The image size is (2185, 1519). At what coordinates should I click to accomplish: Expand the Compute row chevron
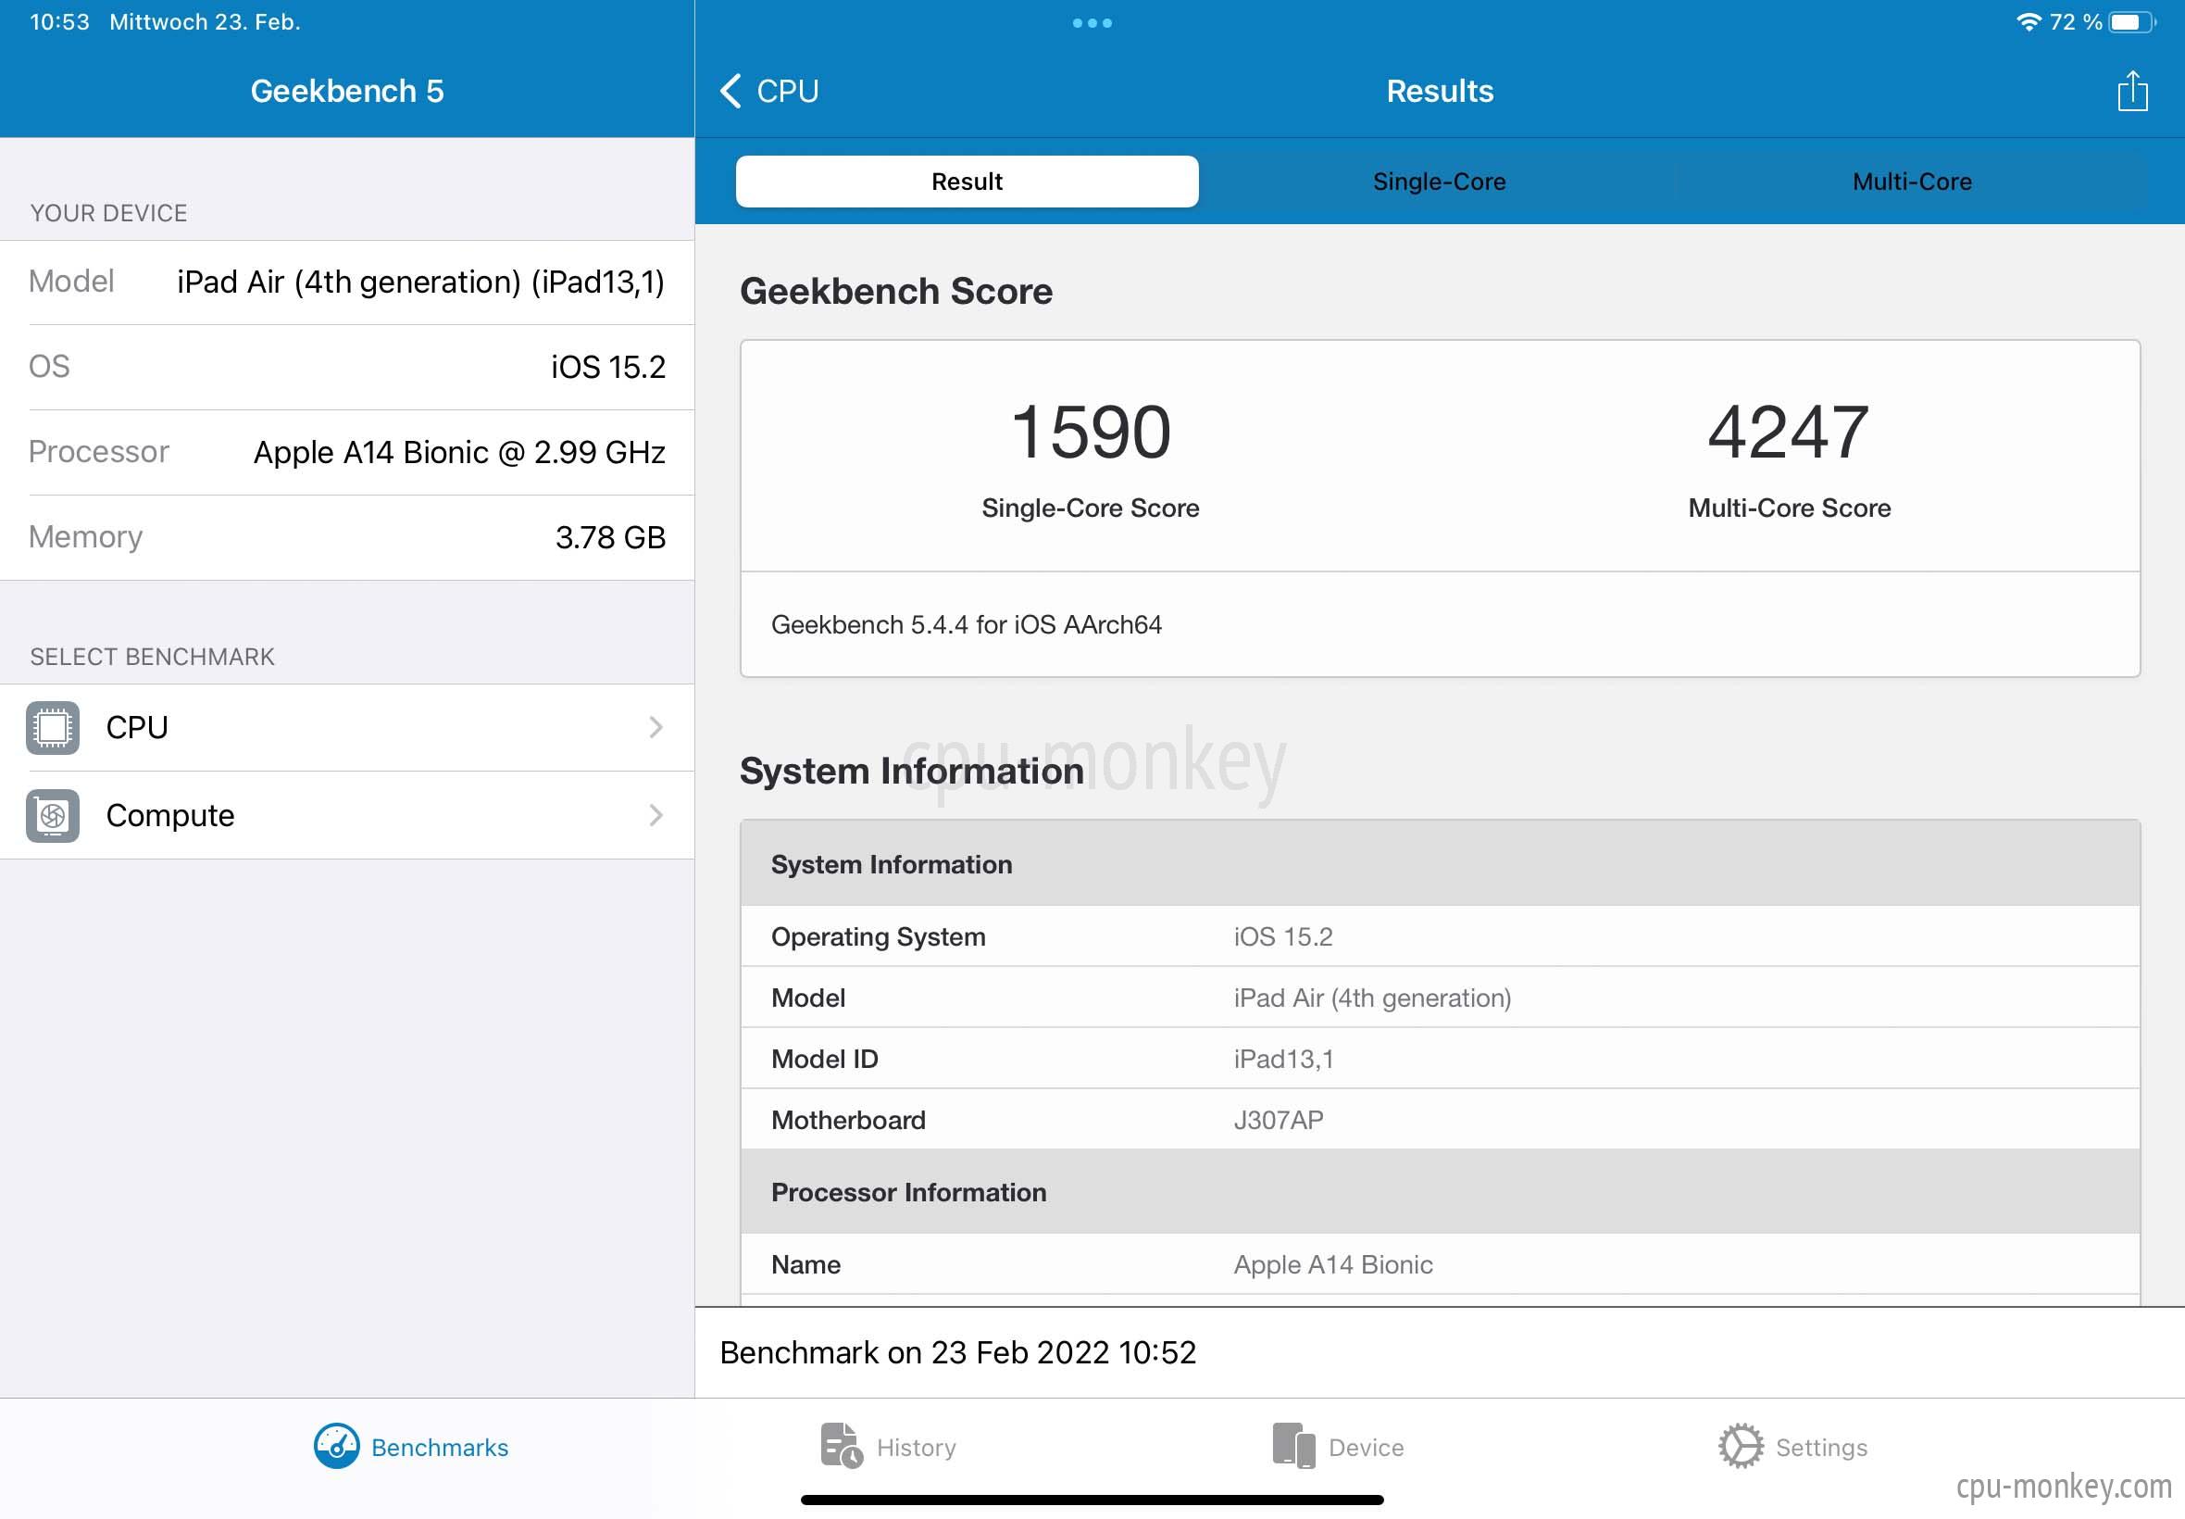pos(655,816)
